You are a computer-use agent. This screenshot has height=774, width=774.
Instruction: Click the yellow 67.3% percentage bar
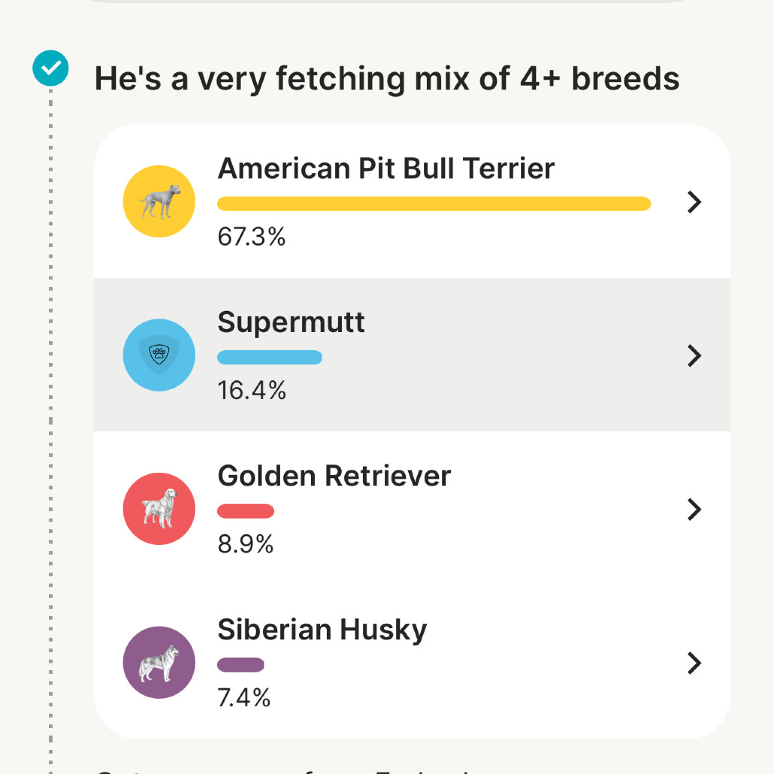pos(434,203)
